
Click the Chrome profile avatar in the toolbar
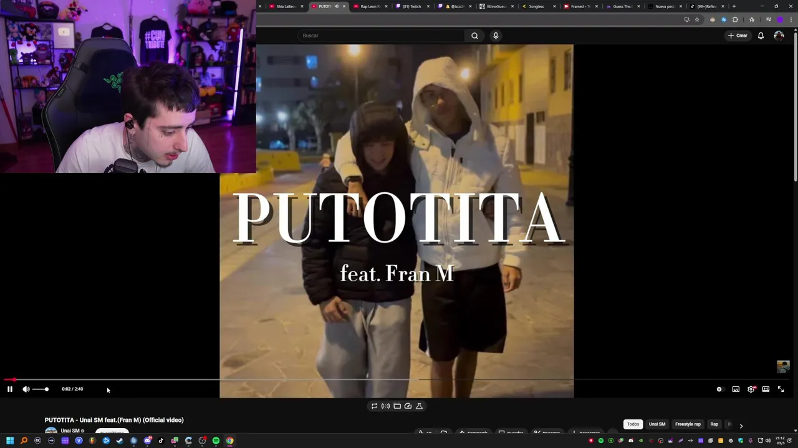click(779, 19)
